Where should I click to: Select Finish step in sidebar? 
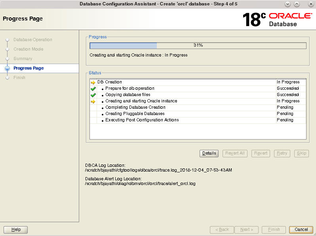coord(19,77)
